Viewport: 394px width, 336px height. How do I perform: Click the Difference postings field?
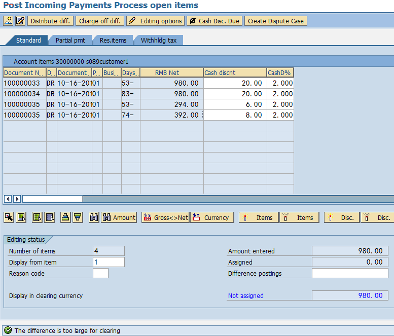[x=350, y=273]
